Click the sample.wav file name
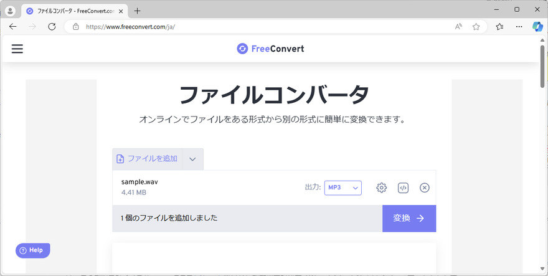The width and height of the screenshot is (548, 276). tap(139, 182)
